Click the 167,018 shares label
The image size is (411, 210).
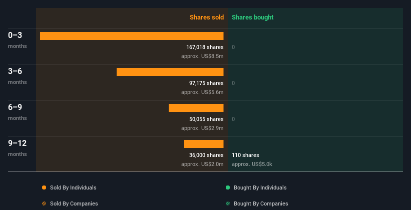[x=205, y=47]
